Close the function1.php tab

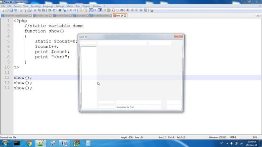pyautogui.click(x=50, y=16)
